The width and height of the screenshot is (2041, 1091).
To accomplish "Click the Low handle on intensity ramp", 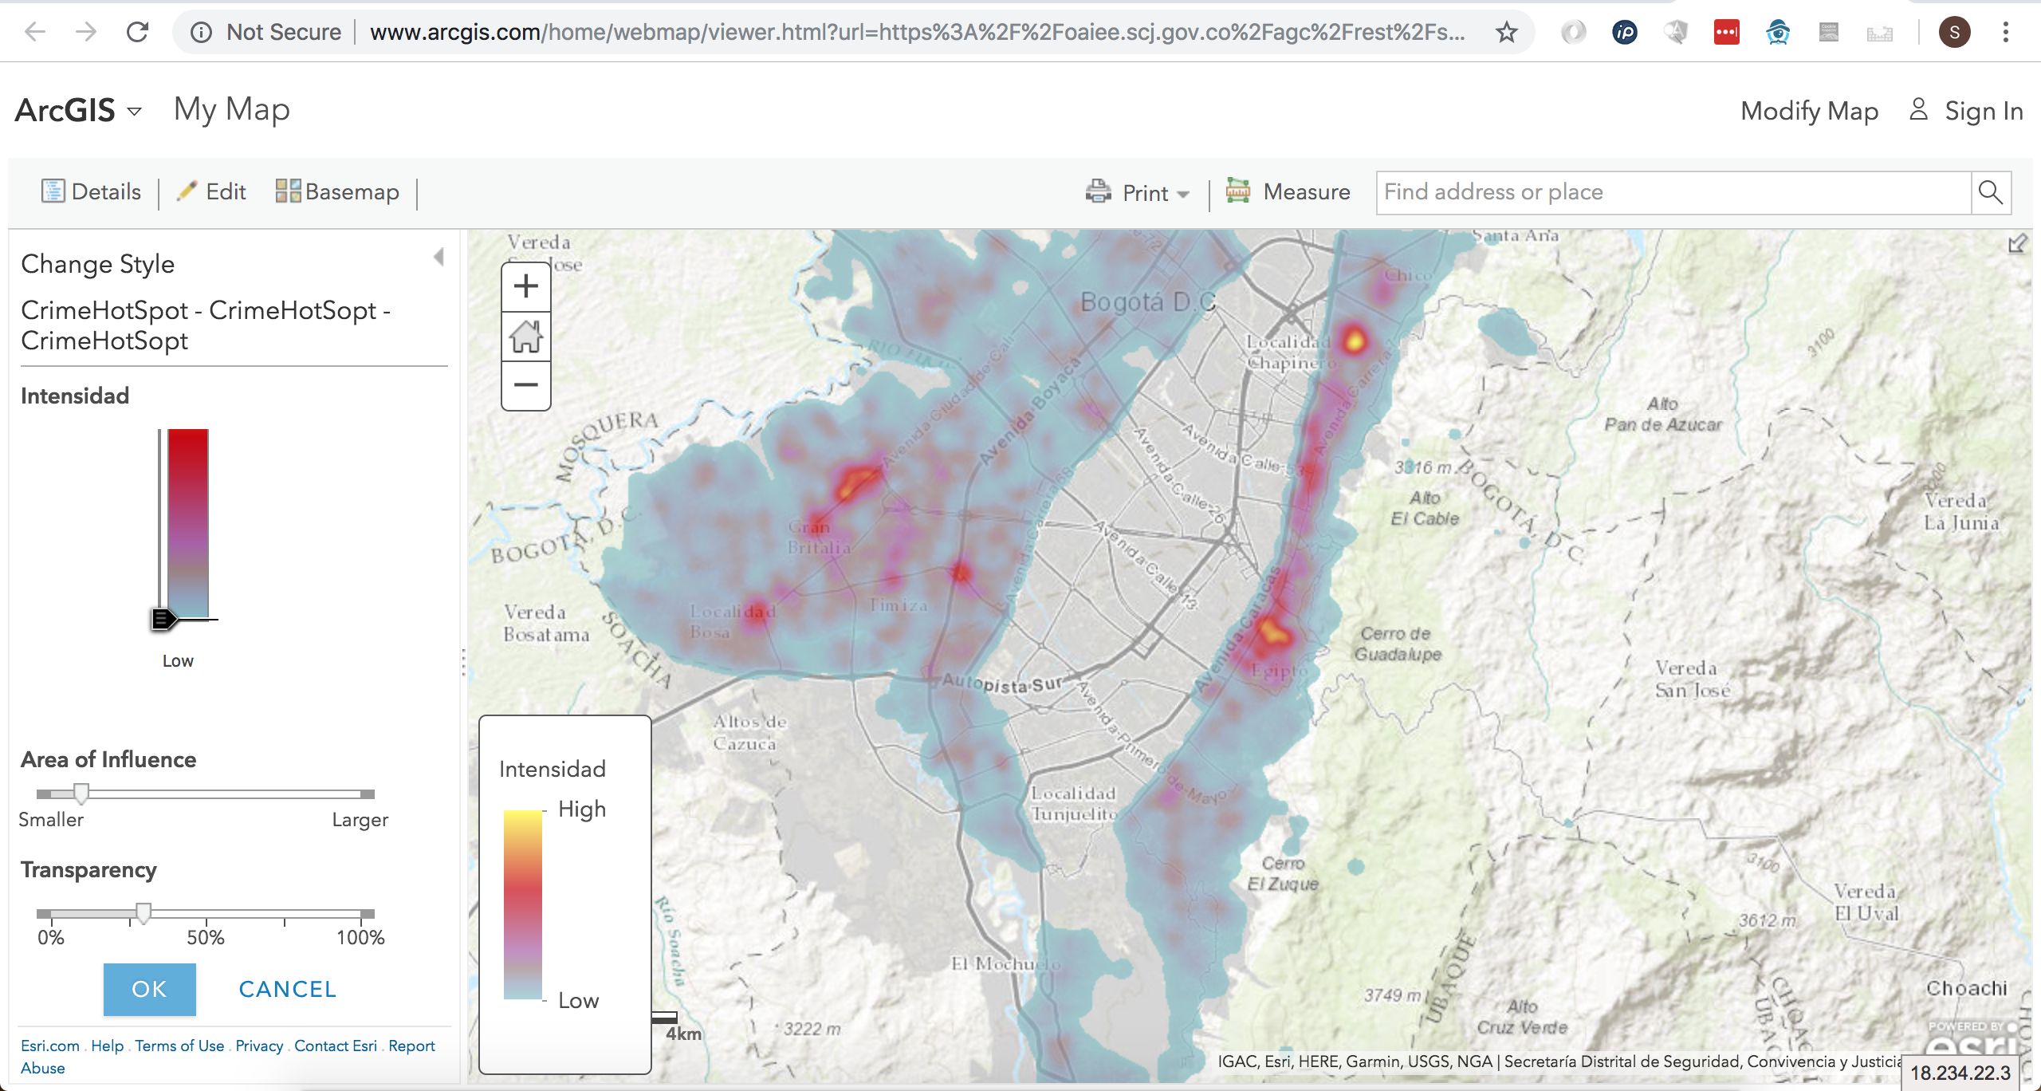I will [x=163, y=619].
